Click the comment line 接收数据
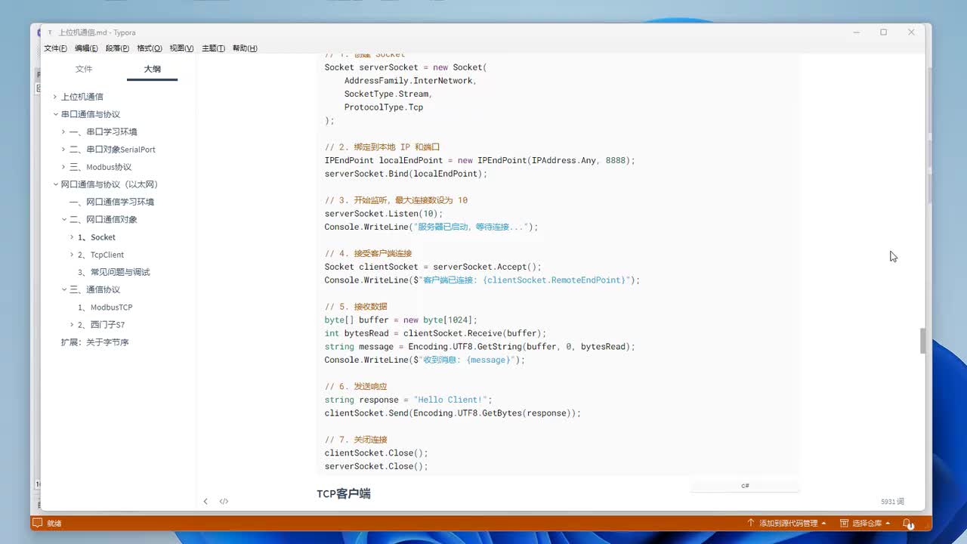The height and width of the screenshot is (544, 967). tap(356, 307)
